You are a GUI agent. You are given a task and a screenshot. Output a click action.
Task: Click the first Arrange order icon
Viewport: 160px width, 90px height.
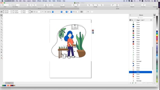coord(89,5)
